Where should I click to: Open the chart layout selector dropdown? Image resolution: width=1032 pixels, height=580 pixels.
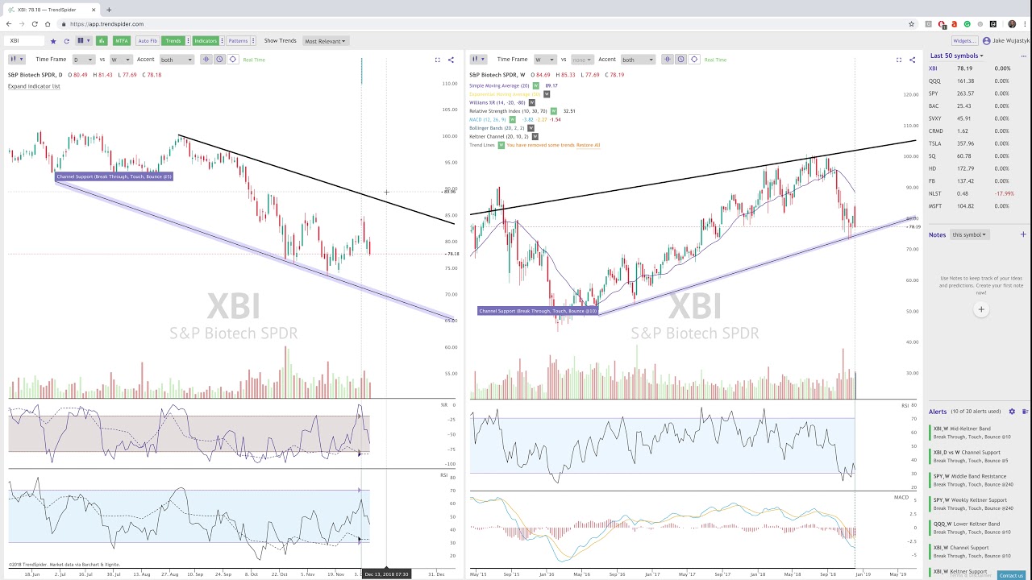84,40
